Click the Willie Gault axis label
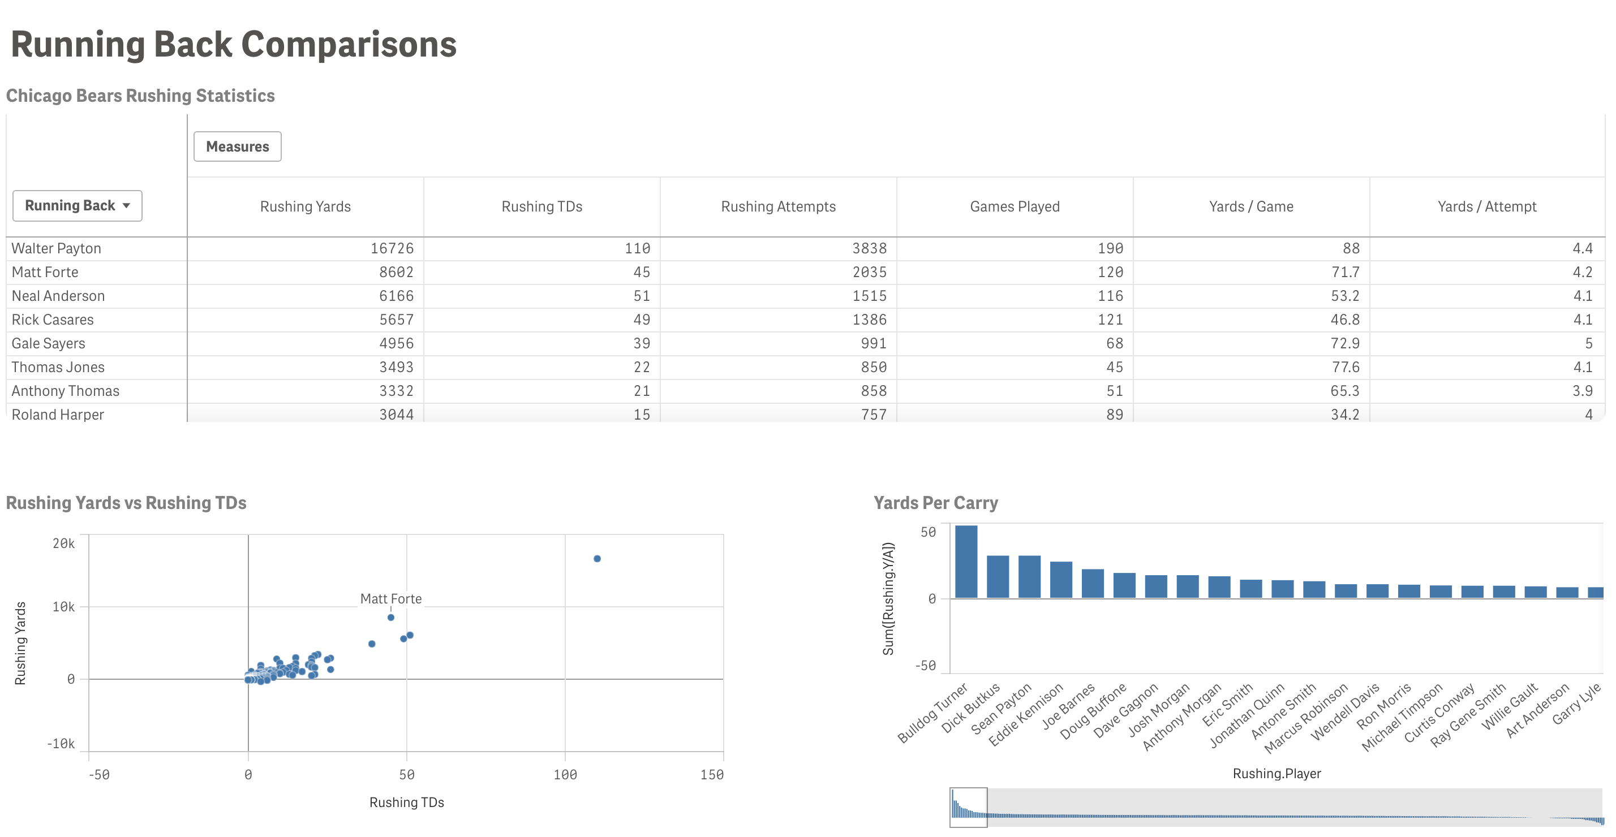 [x=1510, y=706]
